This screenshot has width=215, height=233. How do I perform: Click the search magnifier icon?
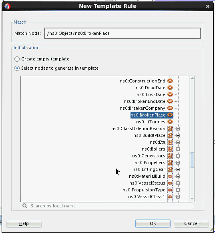pos(25,206)
